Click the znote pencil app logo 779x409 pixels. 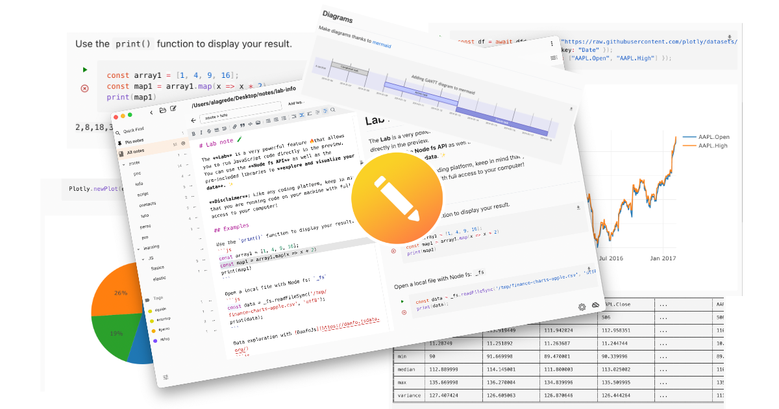point(397,199)
